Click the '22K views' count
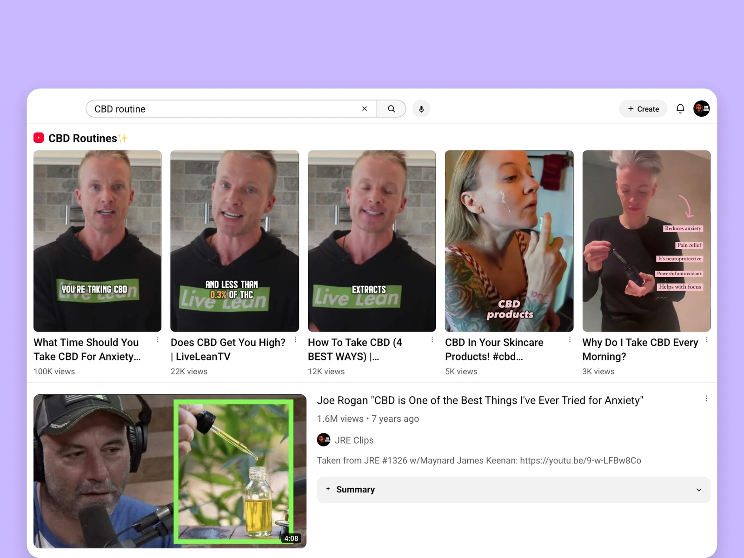Viewport: 744px width, 558px height. pos(189,372)
